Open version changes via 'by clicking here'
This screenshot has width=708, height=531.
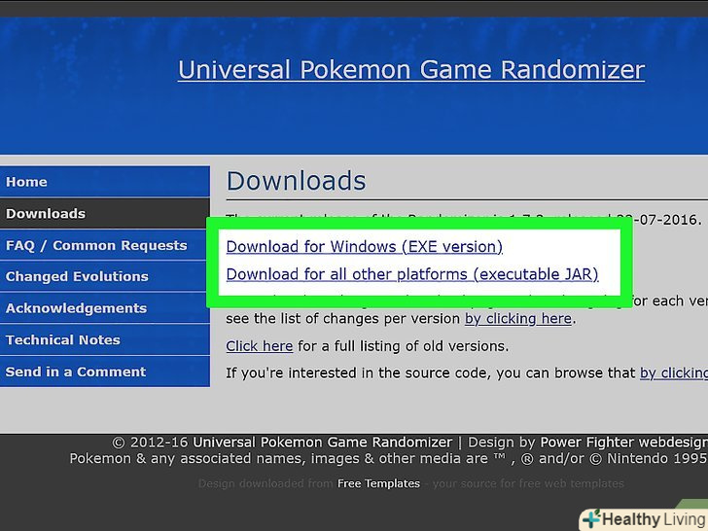tap(518, 319)
